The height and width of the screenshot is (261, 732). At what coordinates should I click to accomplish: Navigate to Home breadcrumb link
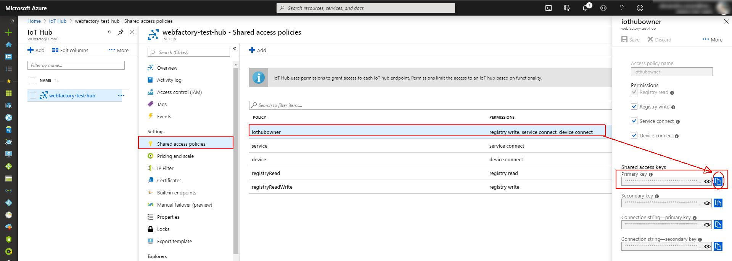tap(34, 21)
